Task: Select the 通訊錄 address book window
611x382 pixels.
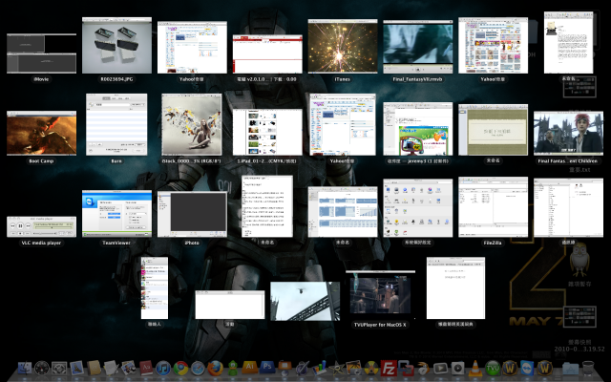Action: (568, 208)
